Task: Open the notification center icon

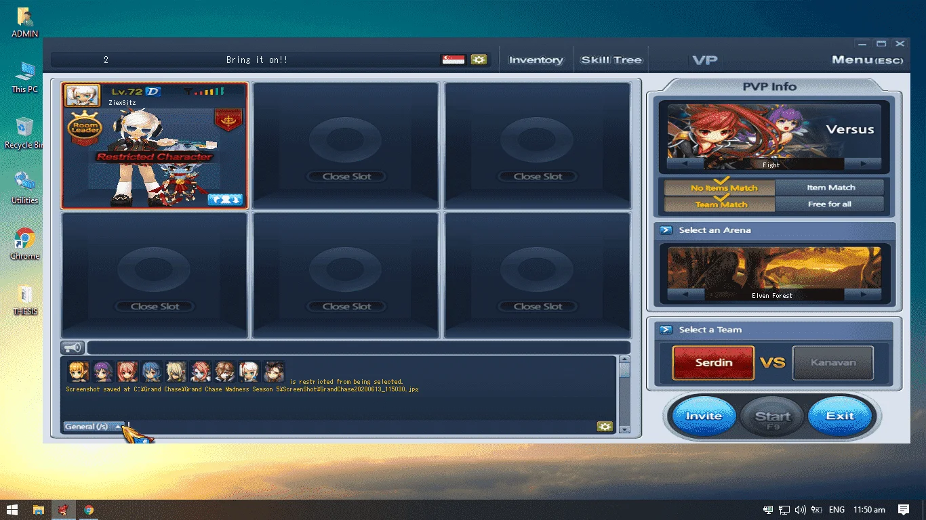Action: [x=904, y=510]
